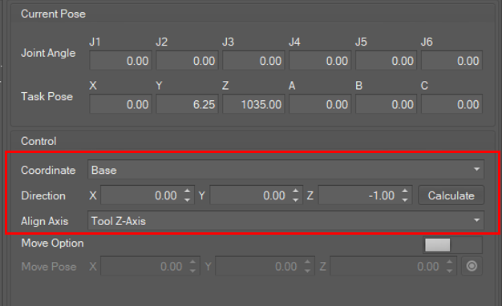Increase Direction Y with up arrow

pos(295,191)
